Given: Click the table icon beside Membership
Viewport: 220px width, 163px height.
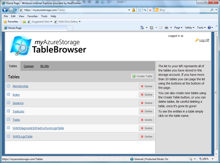Looking at the screenshot, I should [x=8, y=86].
